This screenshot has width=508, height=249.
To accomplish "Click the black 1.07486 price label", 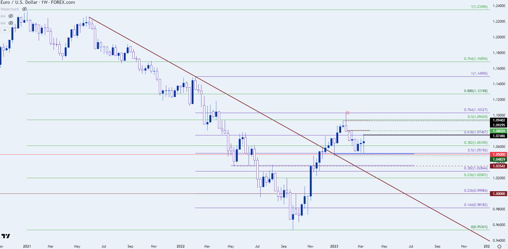I will coord(499,136).
